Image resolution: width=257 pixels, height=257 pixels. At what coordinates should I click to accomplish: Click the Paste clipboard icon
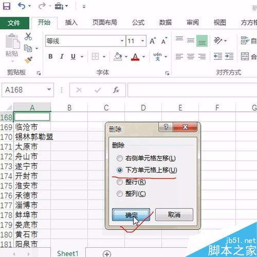(12, 41)
